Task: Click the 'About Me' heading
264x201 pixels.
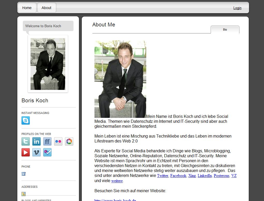Action: point(104,25)
